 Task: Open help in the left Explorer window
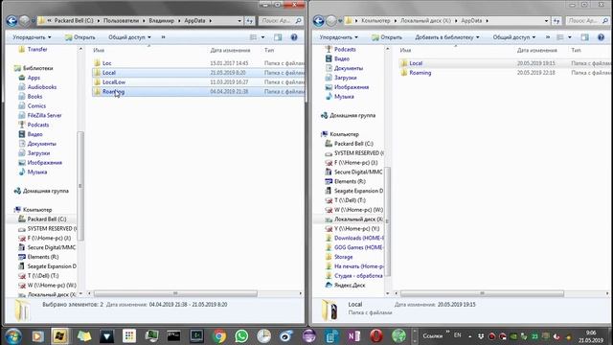click(294, 37)
